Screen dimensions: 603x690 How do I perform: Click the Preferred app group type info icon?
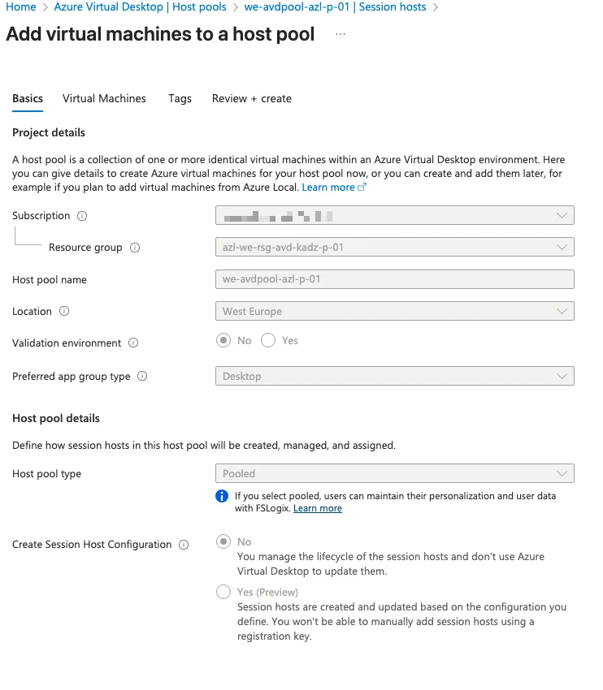[x=142, y=377]
